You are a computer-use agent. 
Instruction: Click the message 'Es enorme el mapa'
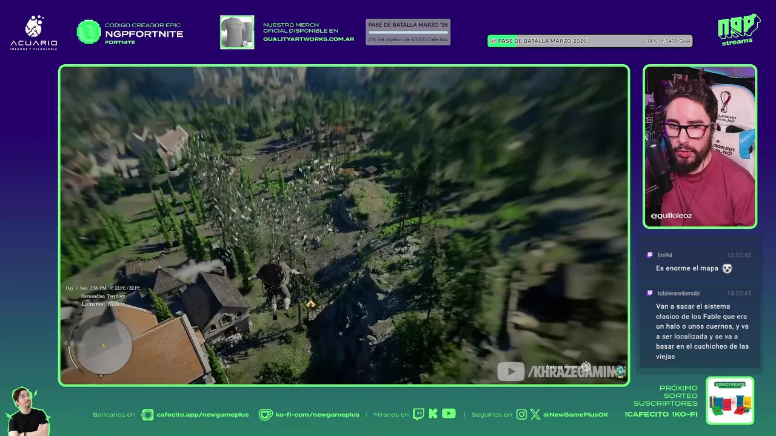687,268
